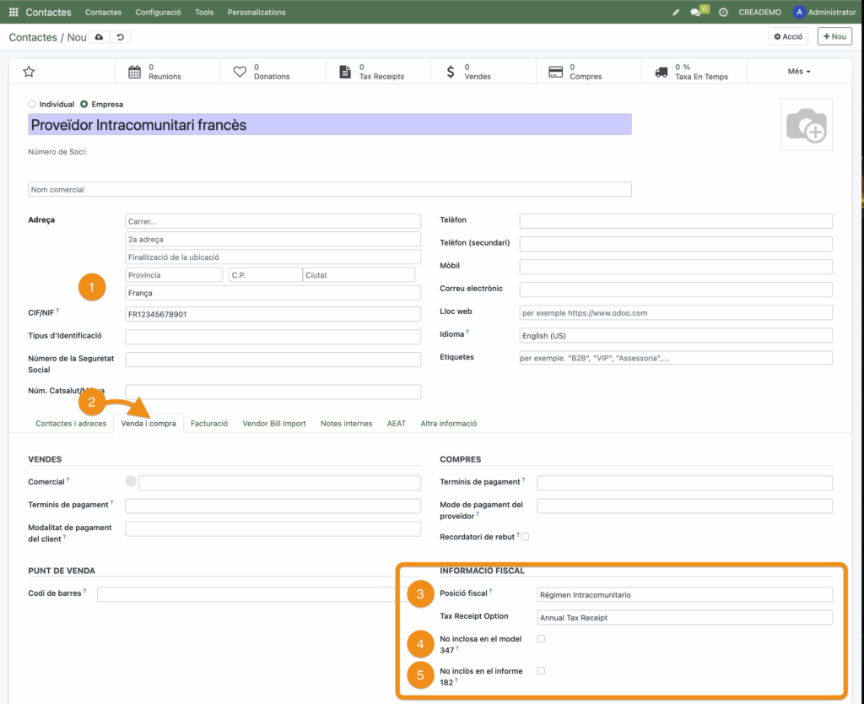Screen dimensions: 864x704
Task: Open the Posició fiscal dropdown field
Action: coord(684,594)
